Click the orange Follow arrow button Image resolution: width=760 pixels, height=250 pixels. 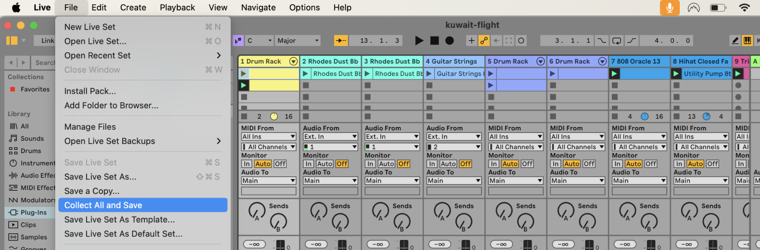click(340, 40)
